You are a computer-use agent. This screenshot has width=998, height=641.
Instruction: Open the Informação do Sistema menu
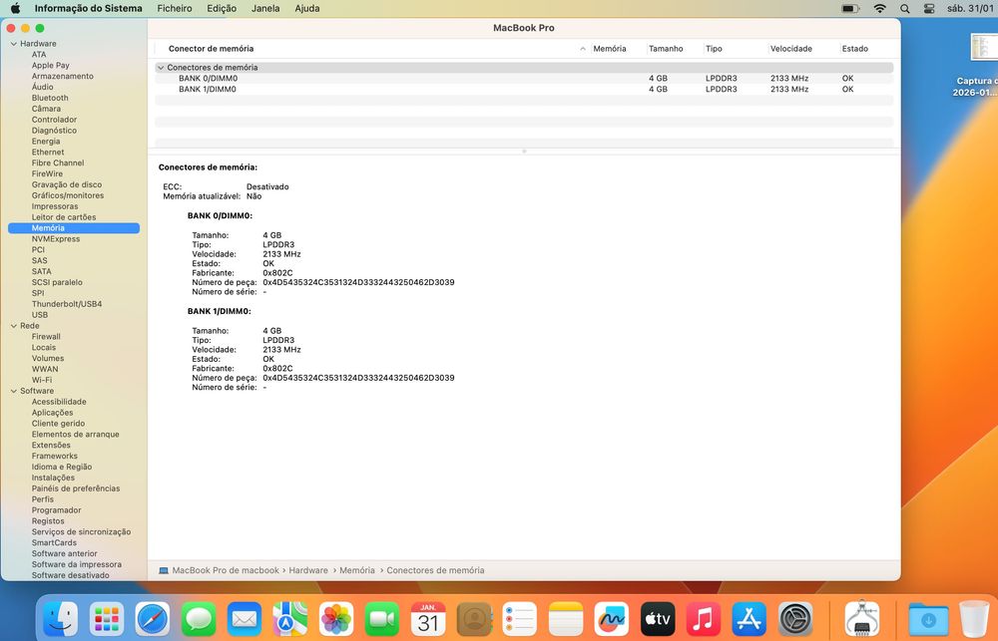[x=89, y=8]
